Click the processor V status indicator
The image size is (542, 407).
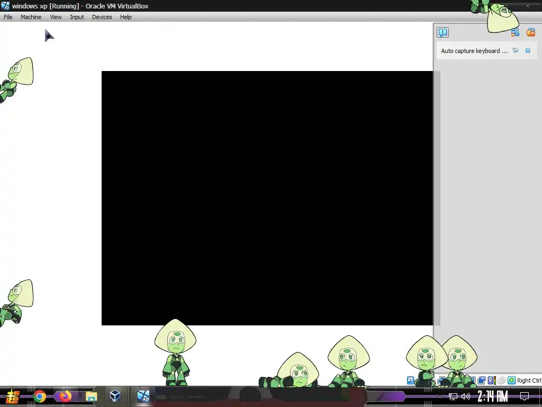point(492,381)
